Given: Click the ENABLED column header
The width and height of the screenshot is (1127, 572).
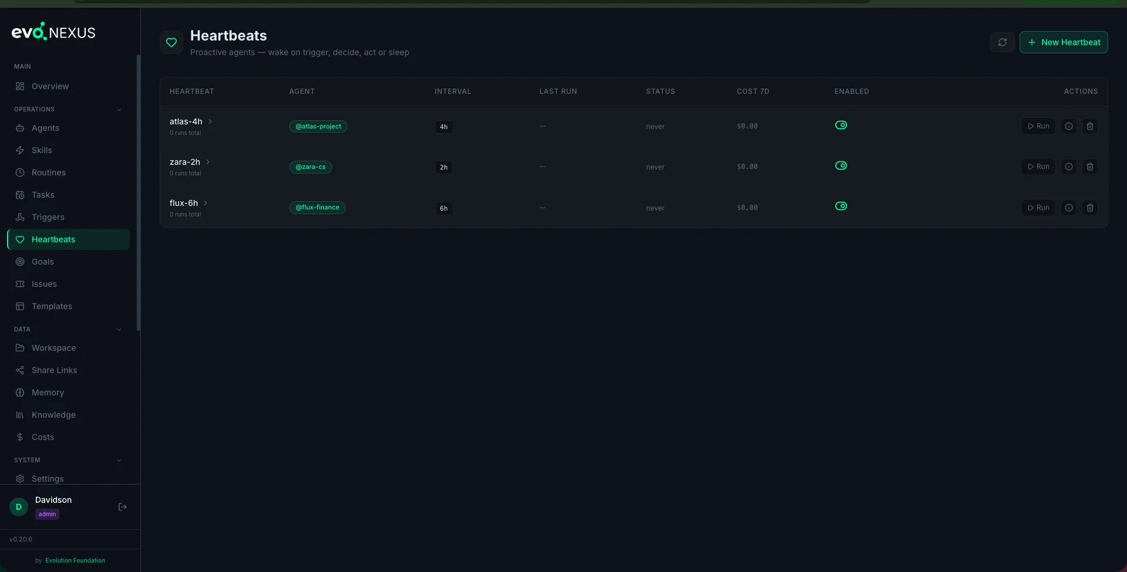Looking at the screenshot, I should (852, 92).
